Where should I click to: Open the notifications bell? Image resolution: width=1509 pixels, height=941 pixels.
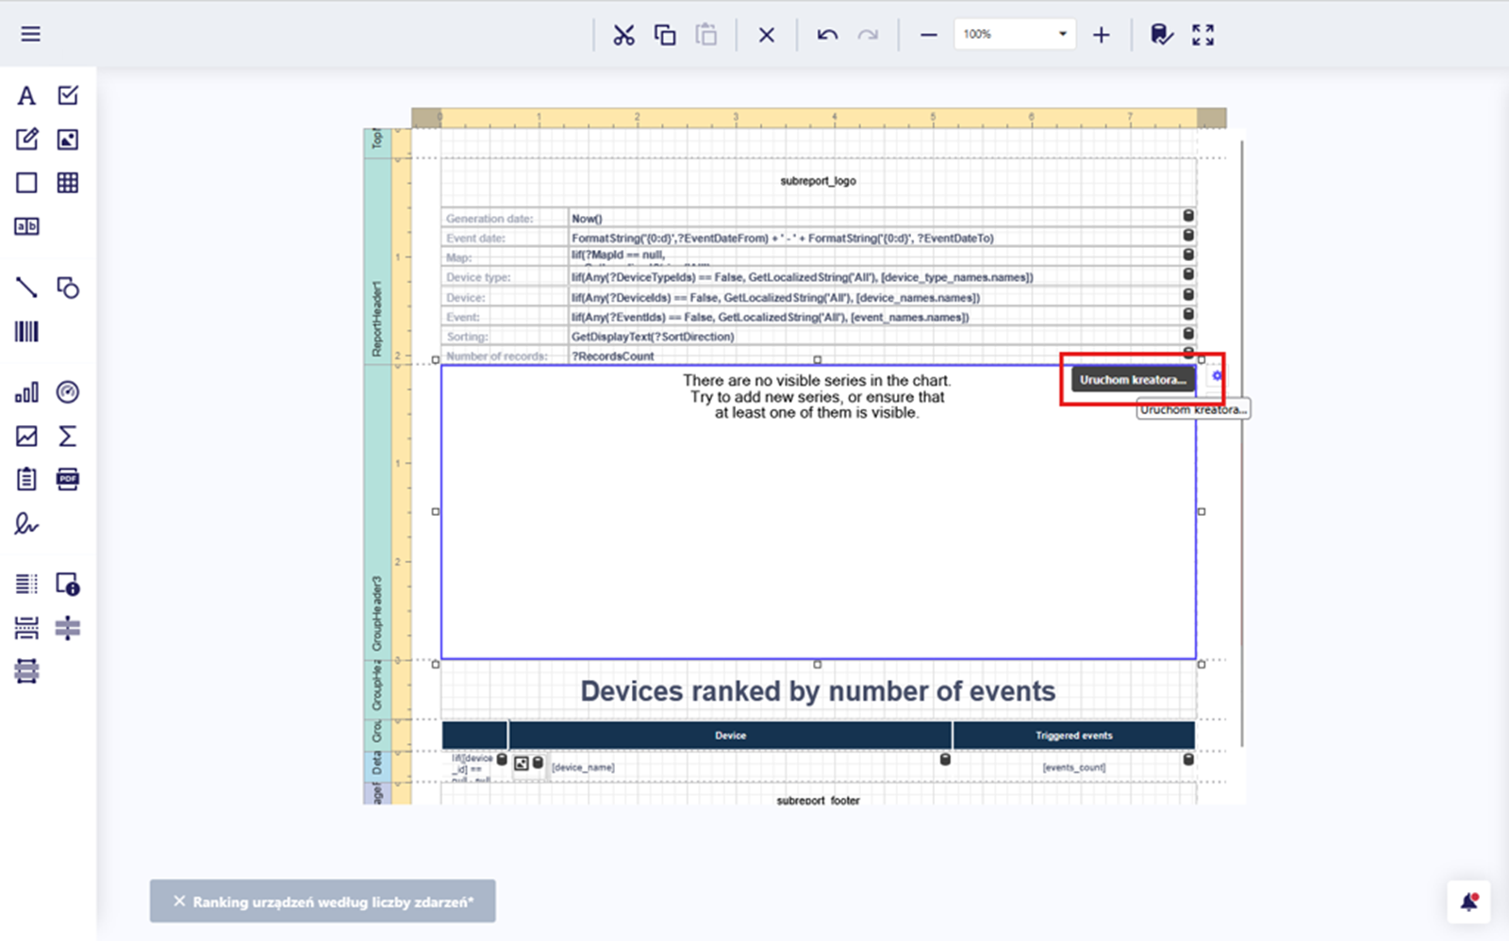pos(1468,902)
